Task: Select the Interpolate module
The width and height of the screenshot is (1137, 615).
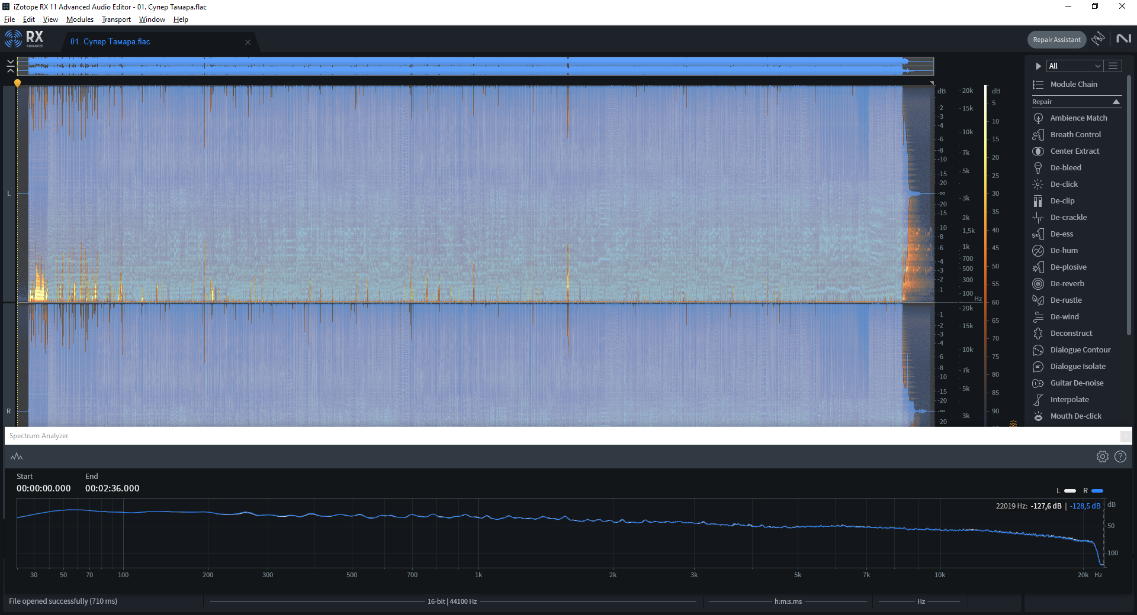Action: 1069,400
